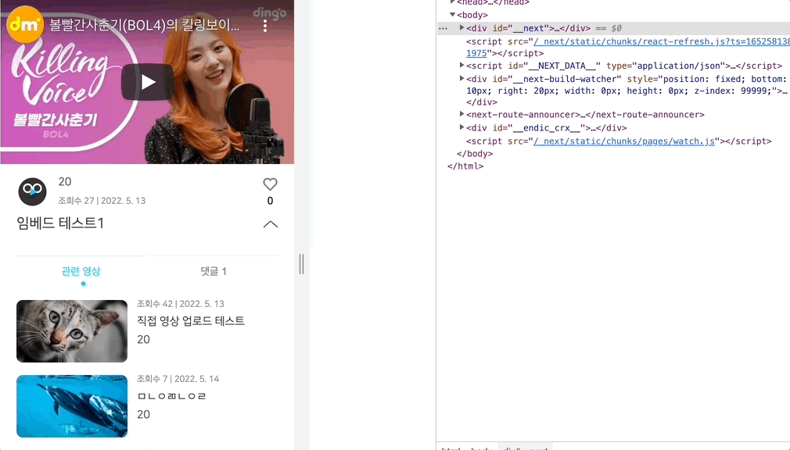The height and width of the screenshot is (450, 790).
Task: Select the closing </html> tag line
Action: pyautogui.click(x=465, y=166)
